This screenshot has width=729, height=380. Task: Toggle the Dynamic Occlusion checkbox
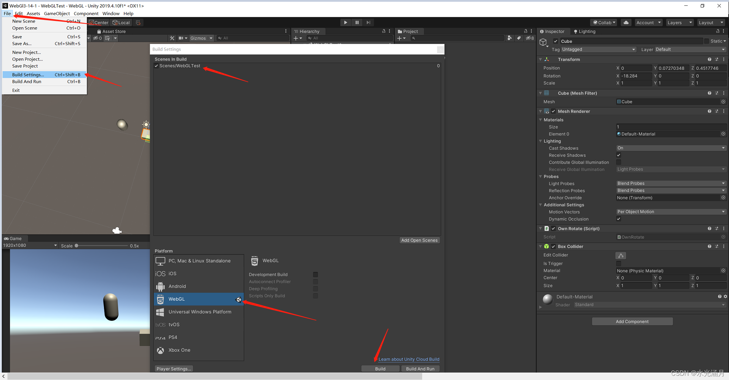(x=618, y=219)
